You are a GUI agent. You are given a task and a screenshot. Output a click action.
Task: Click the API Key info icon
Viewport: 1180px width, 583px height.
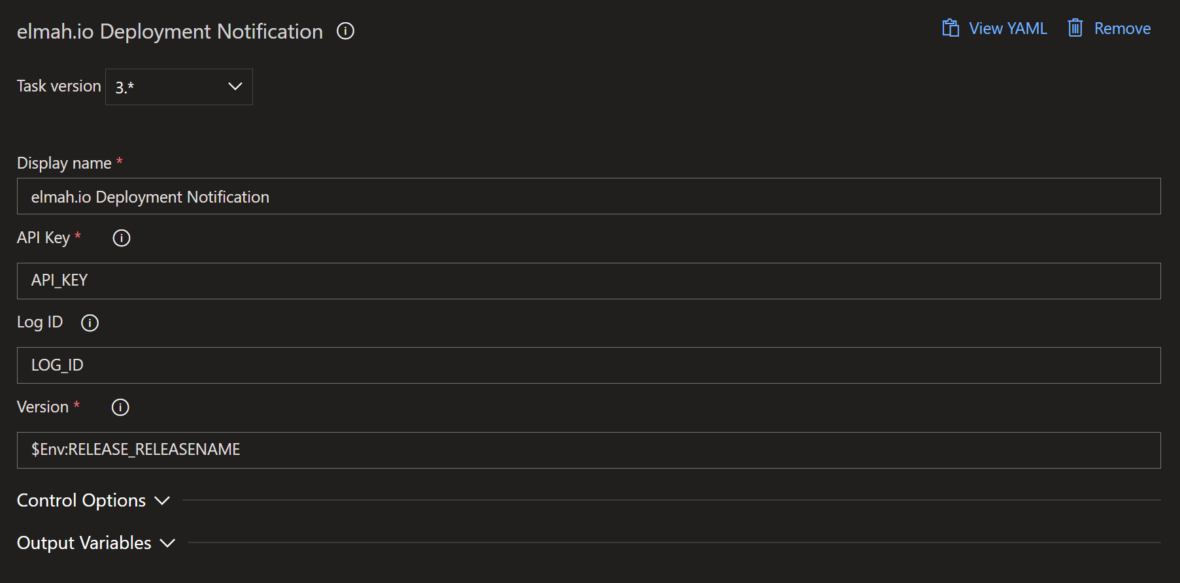(x=122, y=238)
